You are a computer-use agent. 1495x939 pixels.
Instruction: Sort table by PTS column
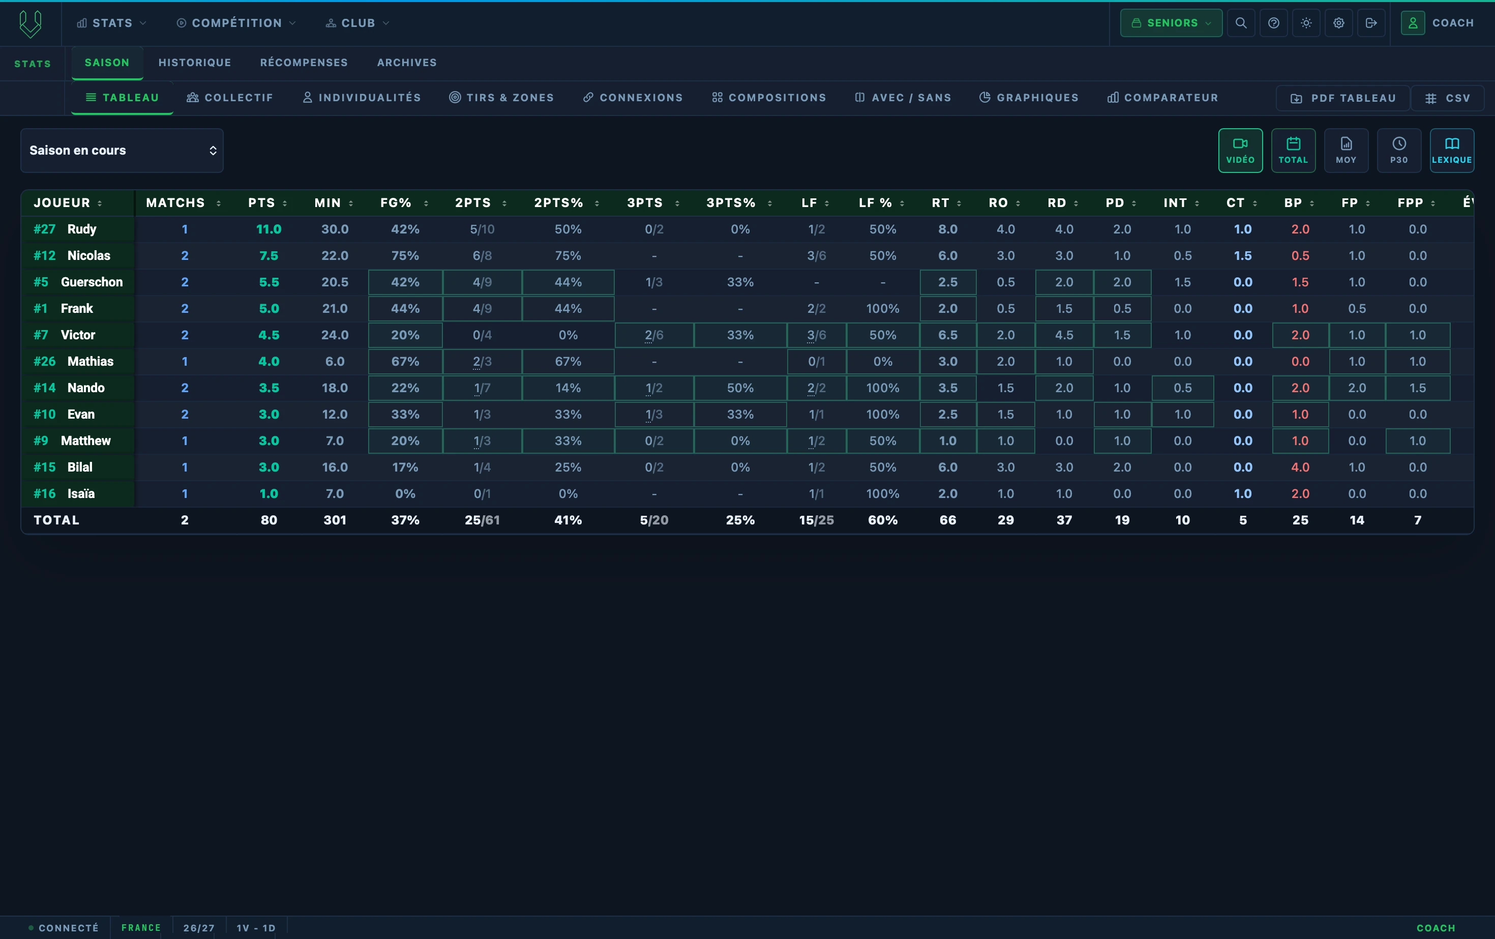click(x=267, y=203)
